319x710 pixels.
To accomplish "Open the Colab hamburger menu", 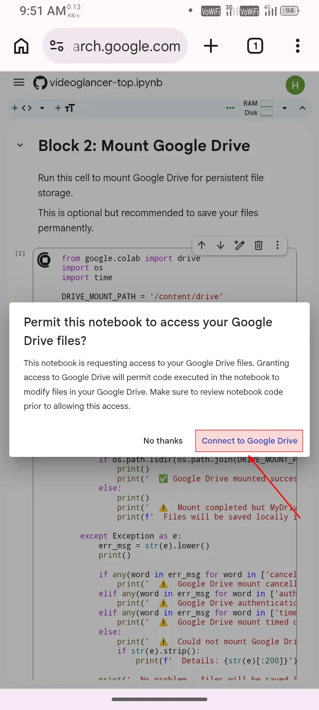I will pyautogui.click(x=19, y=83).
